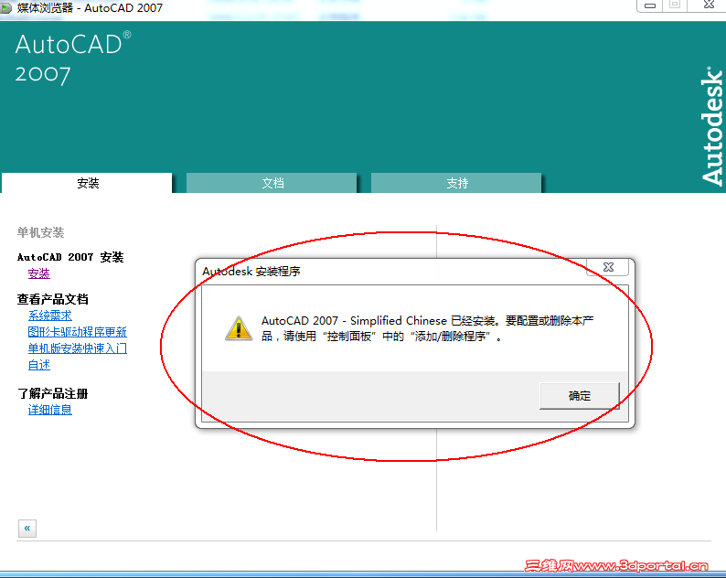Click the 单机安装 heading text
The image size is (726, 578).
point(41,232)
